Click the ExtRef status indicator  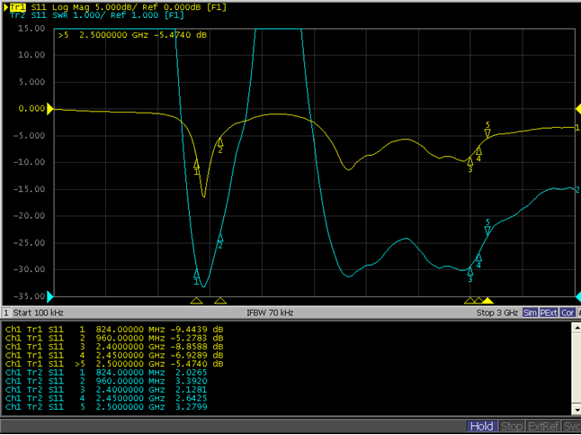(x=540, y=426)
